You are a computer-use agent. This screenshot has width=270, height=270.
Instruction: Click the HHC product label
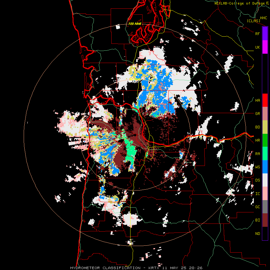[263, 18]
